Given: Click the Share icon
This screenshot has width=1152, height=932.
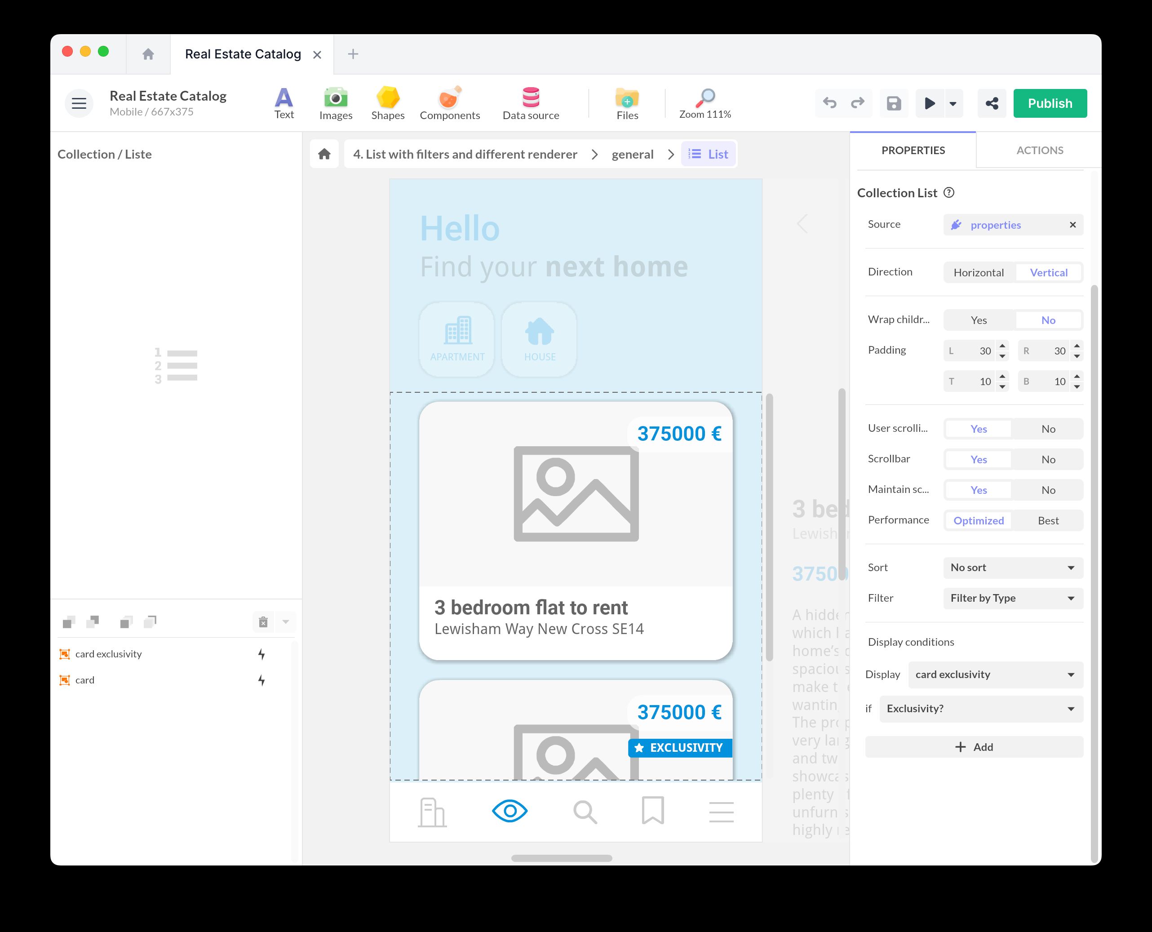Looking at the screenshot, I should [992, 103].
